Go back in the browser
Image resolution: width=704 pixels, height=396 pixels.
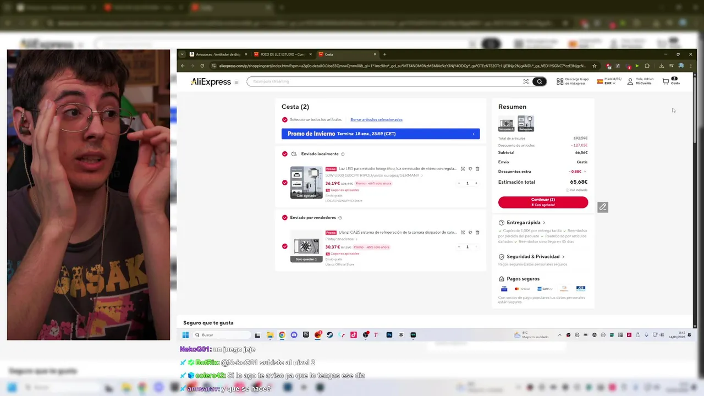pos(183,66)
